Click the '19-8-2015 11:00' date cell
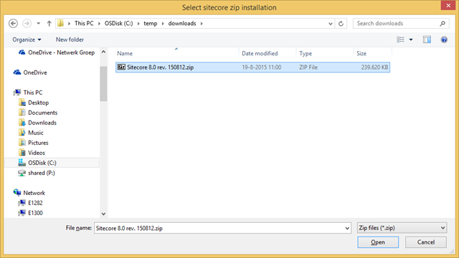This screenshot has width=459, height=258. pyautogui.click(x=261, y=67)
